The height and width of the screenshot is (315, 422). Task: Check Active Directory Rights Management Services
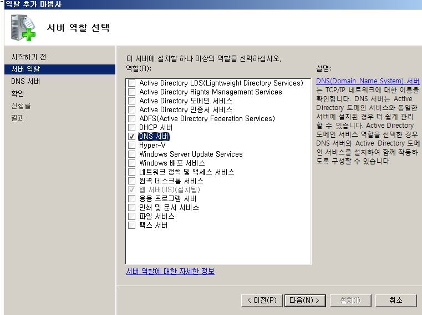131,92
